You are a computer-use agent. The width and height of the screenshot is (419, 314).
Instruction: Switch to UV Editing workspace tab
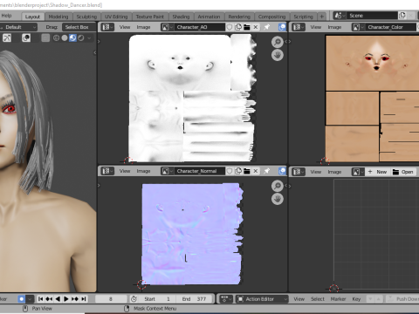pos(116,17)
